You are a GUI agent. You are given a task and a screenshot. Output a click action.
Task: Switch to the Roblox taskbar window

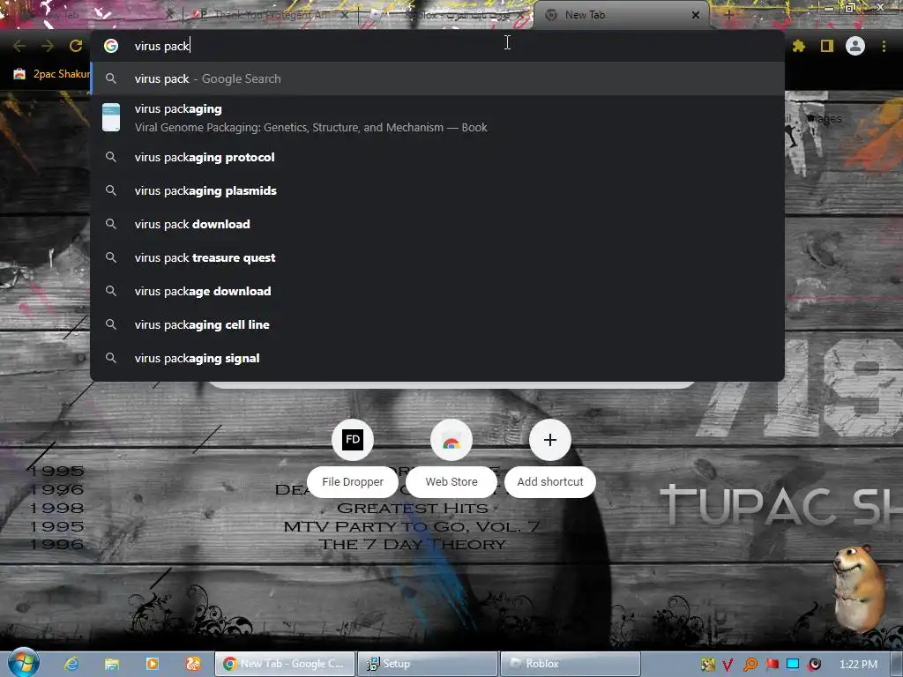click(571, 664)
